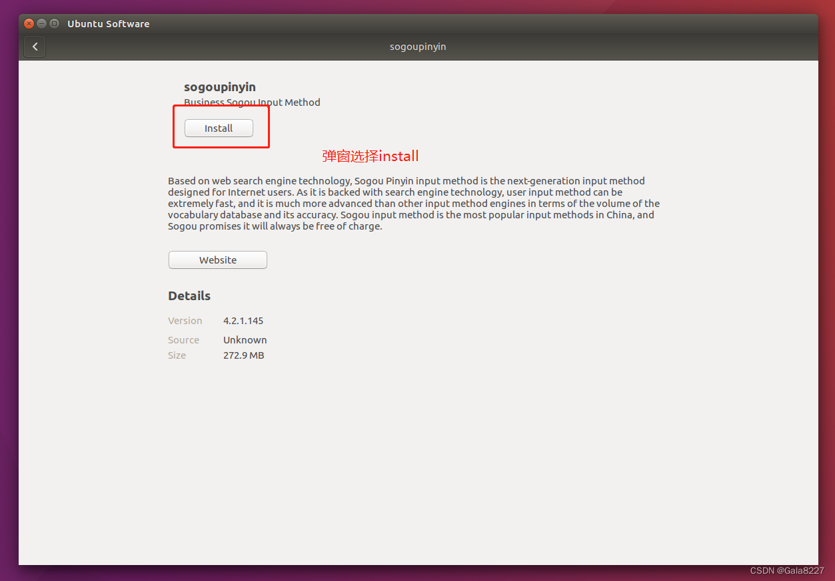835x581 pixels.
Task: Open the sogoupinyin Website button
Action: coord(218,260)
